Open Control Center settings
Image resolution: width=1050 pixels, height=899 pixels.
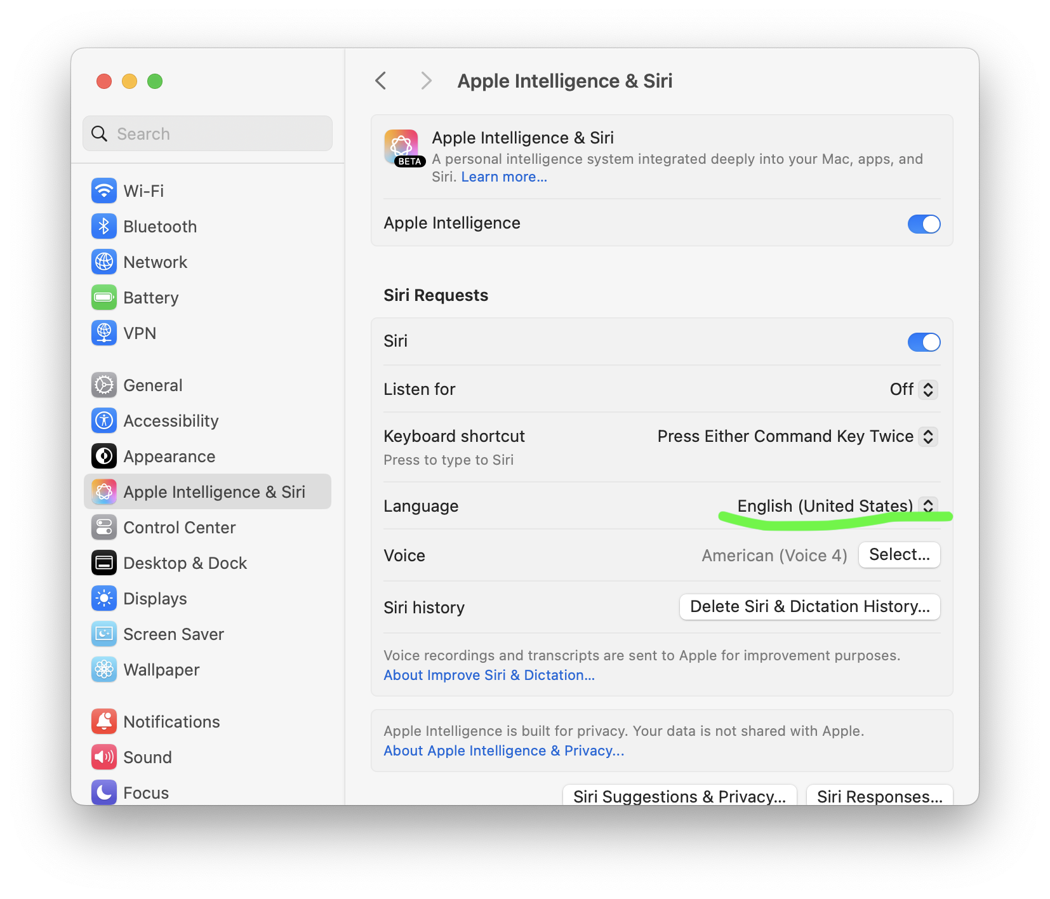point(208,527)
